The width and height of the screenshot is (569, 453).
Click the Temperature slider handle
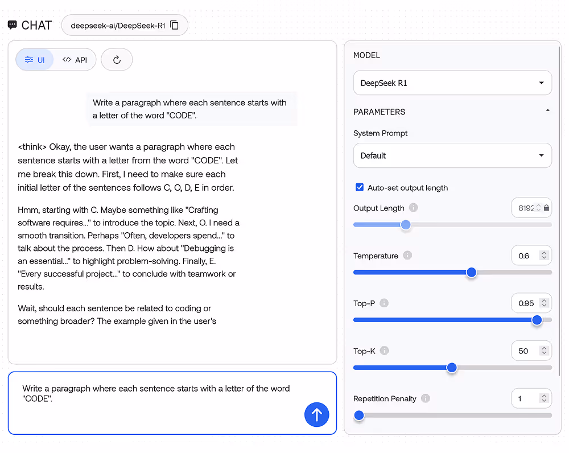click(x=471, y=273)
